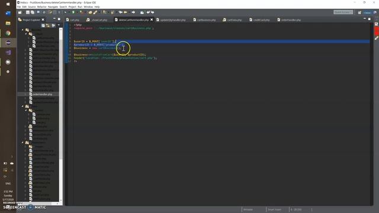
Task: Click the green Run button in the toolbar
Action: point(73,12)
